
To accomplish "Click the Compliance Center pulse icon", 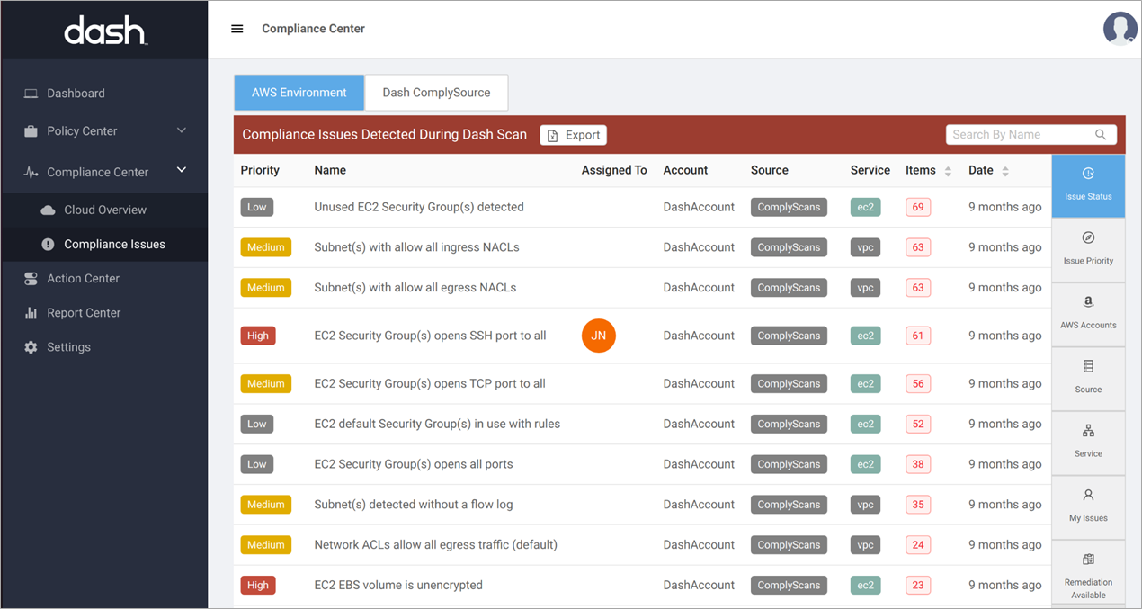I will (31, 172).
